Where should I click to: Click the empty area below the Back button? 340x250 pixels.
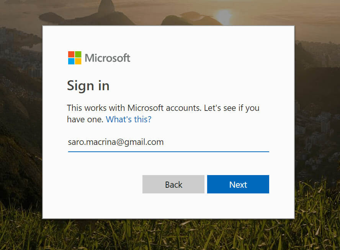(173, 206)
